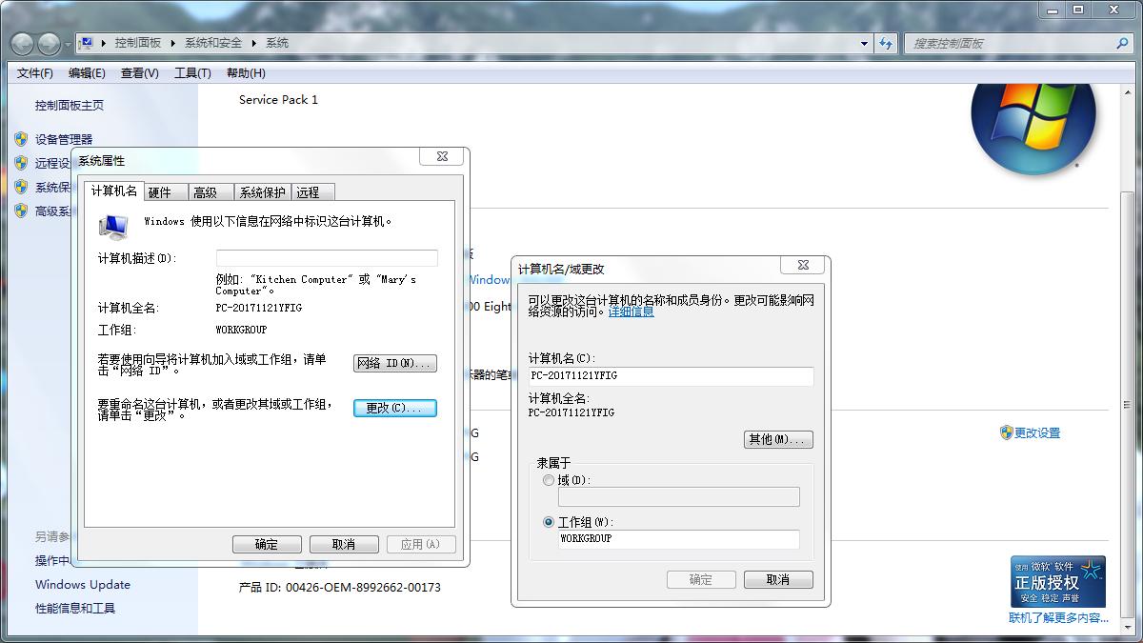Viewport: 1143px width, 643px height.
Task: Click the control panel icon in address bar
Action: [x=86, y=43]
